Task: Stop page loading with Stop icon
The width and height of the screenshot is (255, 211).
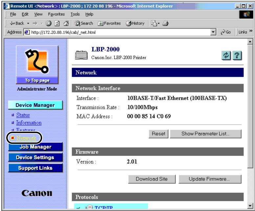Action: [48, 23]
